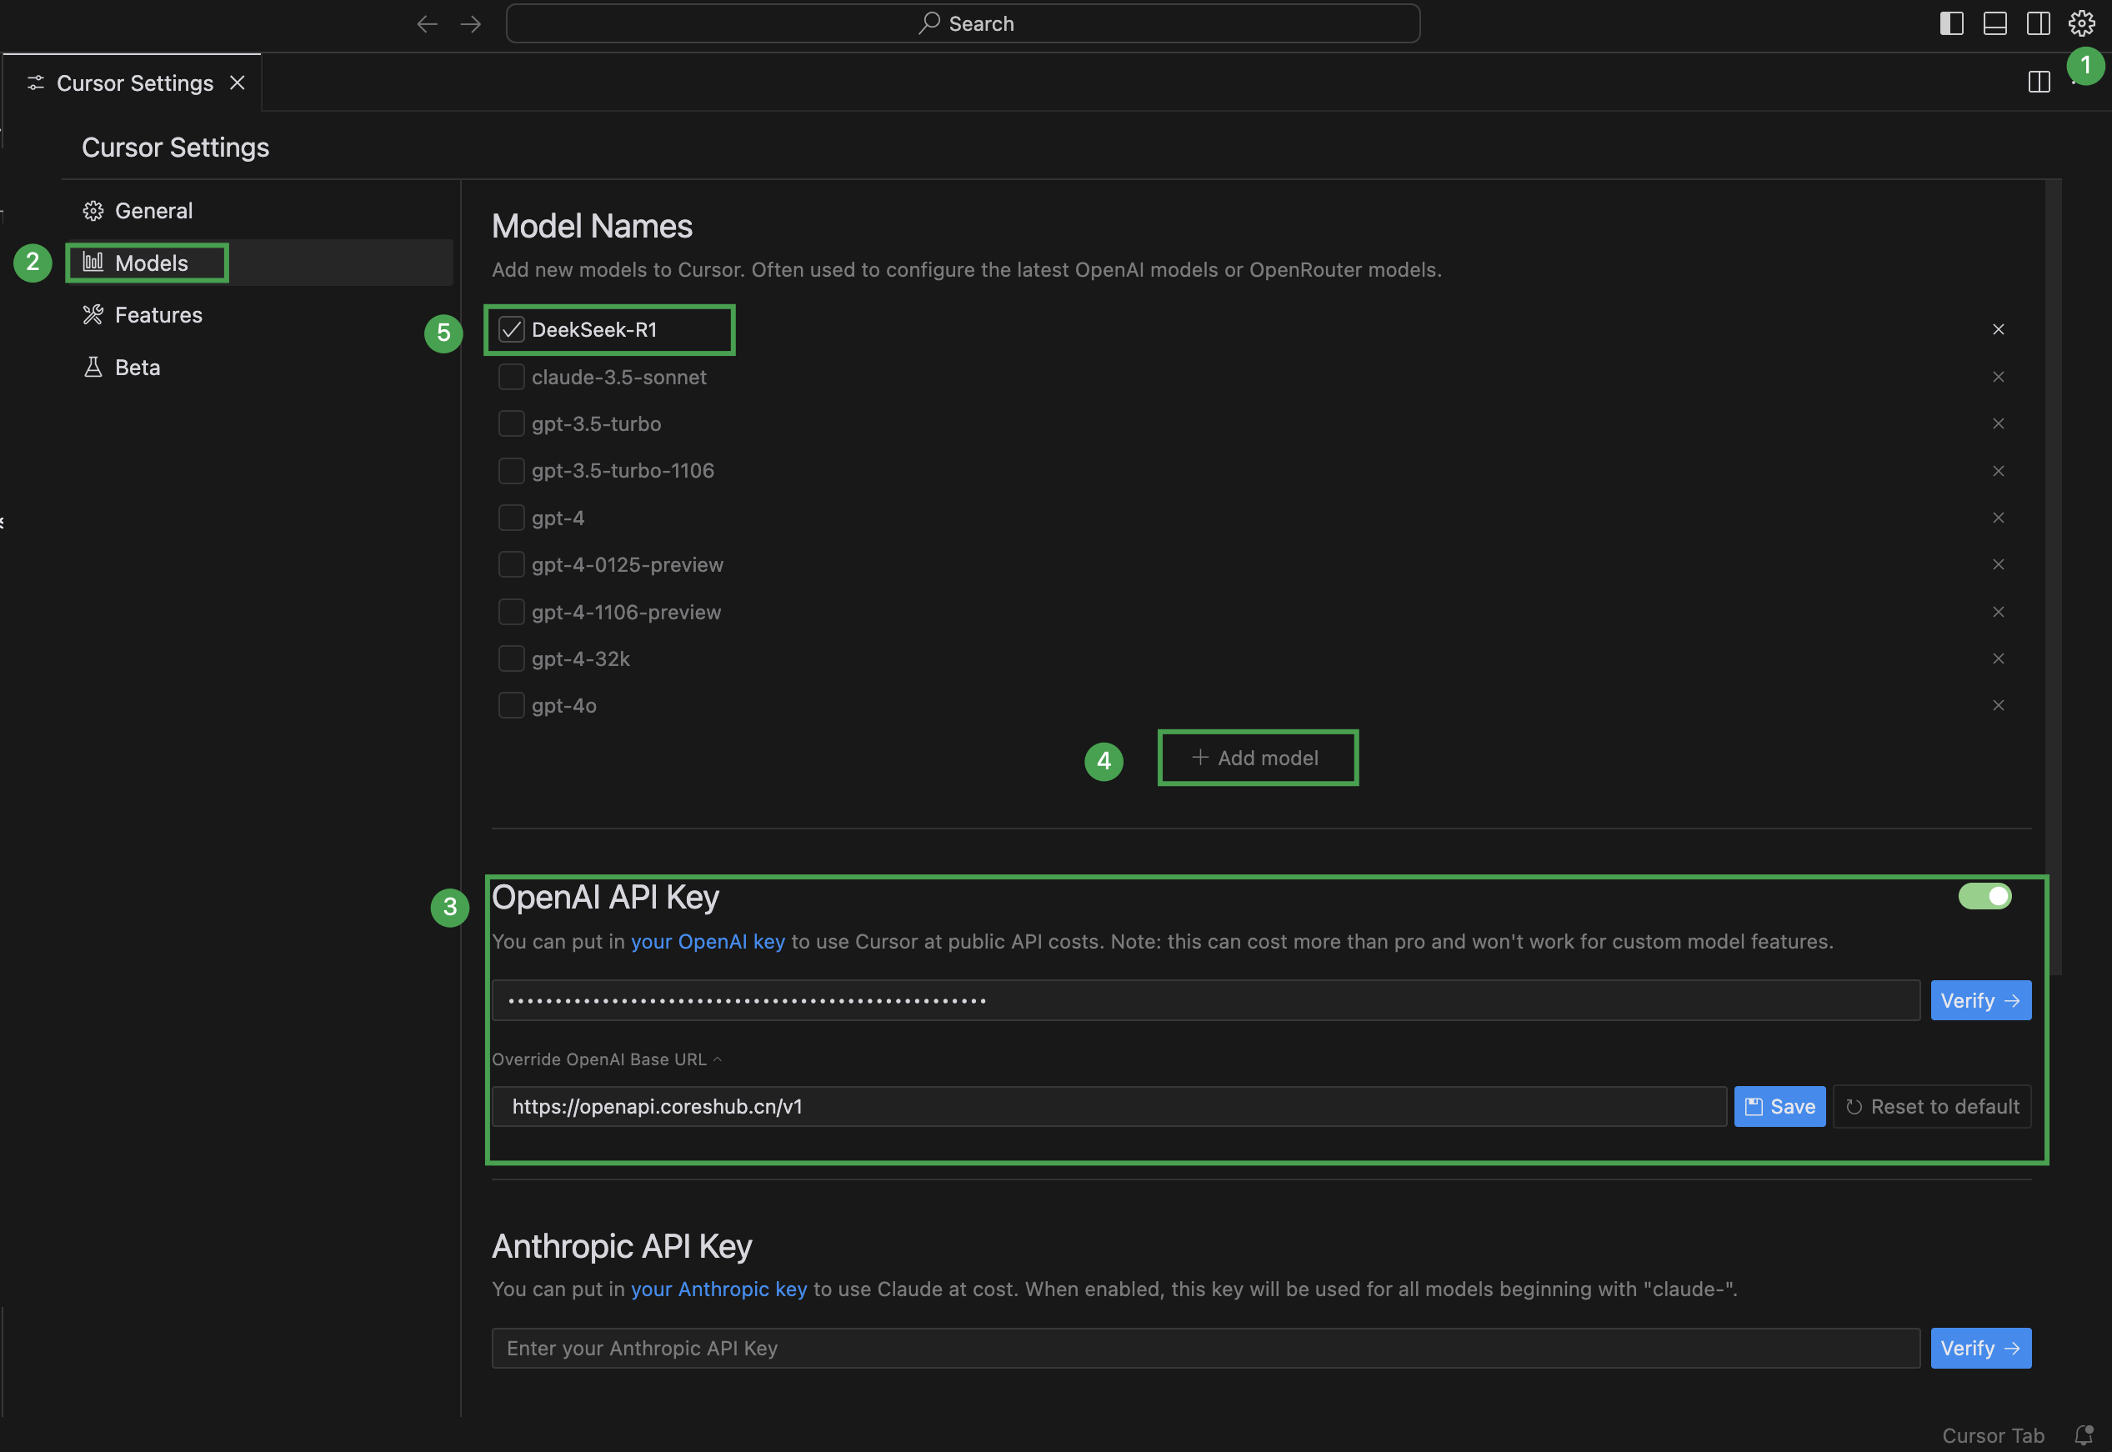Enable the gpt-4-1106-preview model checkbox
This screenshot has height=1452, width=2112.
pos(511,613)
